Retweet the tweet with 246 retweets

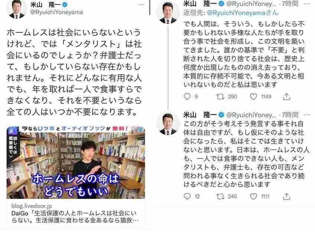tap(220, 196)
